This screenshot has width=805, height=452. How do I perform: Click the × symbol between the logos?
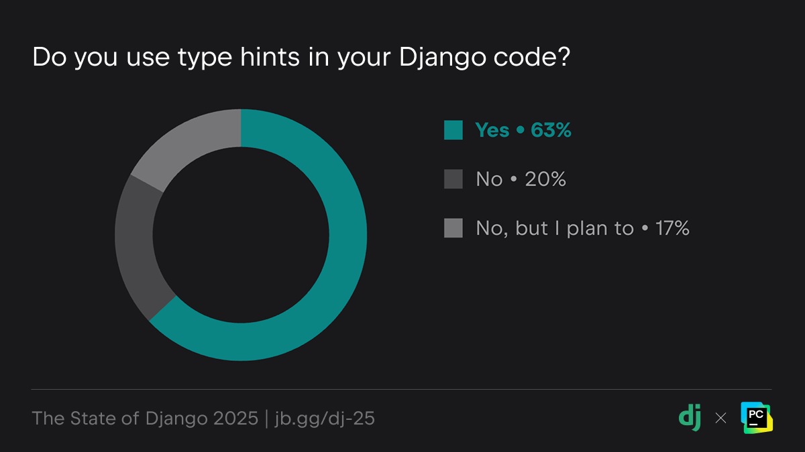[721, 418]
